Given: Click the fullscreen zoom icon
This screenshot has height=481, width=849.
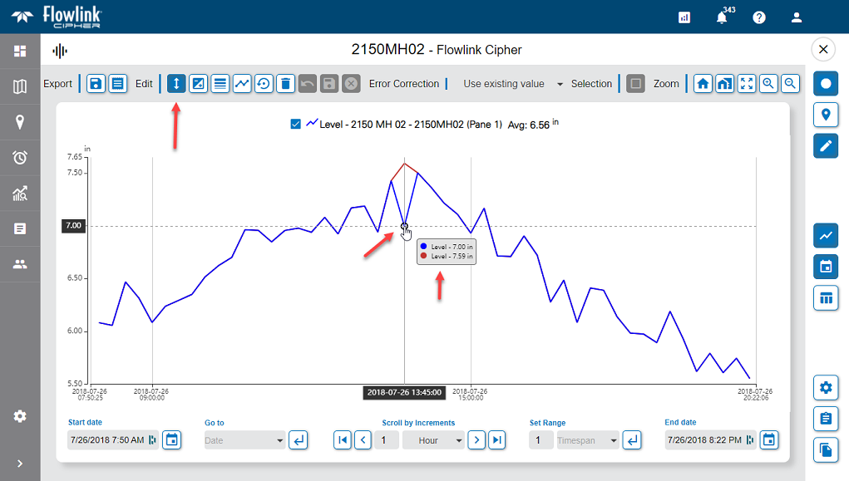Looking at the screenshot, I should tap(747, 84).
